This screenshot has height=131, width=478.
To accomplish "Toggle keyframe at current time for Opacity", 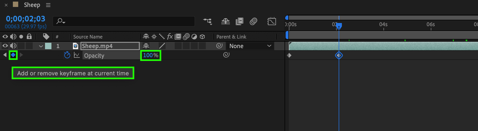I will 13,55.
